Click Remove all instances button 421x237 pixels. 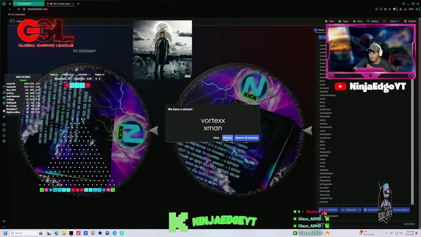point(247,138)
